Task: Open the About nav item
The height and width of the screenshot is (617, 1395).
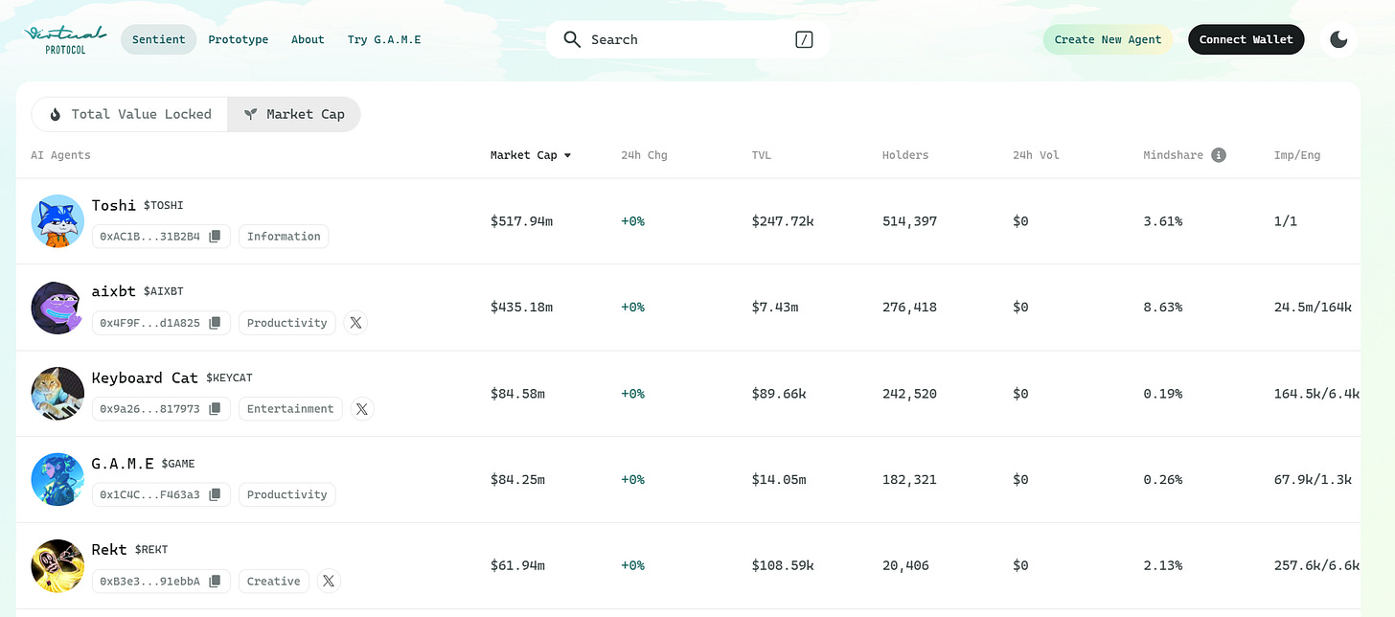Action: tap(308, 39)
